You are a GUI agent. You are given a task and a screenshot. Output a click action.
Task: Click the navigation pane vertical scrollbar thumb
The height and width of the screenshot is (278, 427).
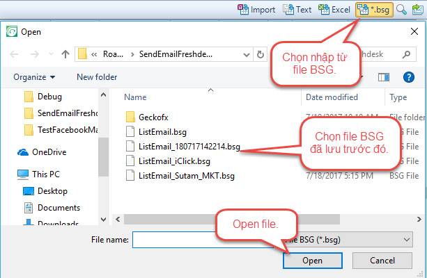[104, 157]
